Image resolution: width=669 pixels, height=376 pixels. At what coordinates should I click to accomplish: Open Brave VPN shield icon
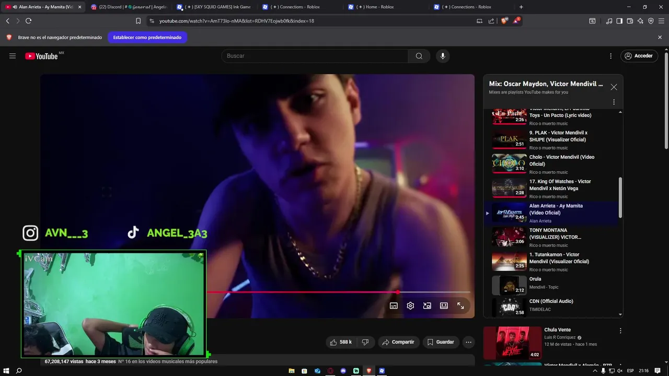coord(651,21)
